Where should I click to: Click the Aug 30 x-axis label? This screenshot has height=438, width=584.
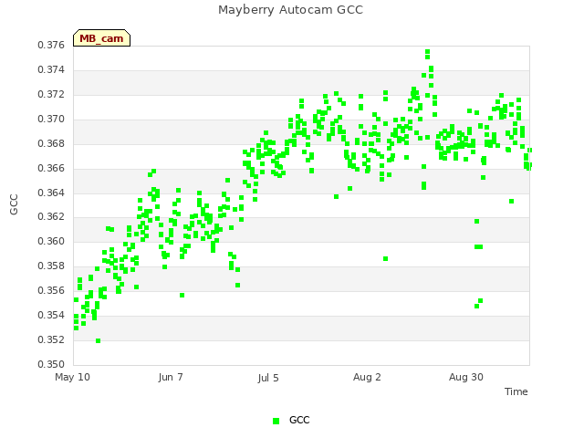click(x=466, y=377)
